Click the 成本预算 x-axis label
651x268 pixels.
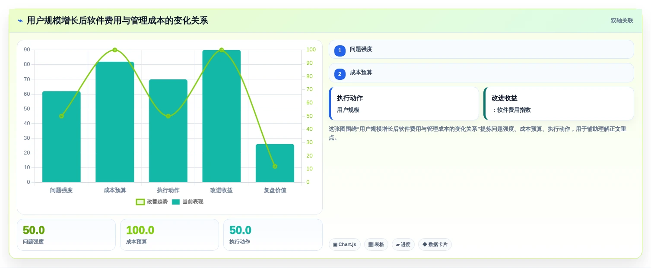pyautogui.click(x=115, y=190)
